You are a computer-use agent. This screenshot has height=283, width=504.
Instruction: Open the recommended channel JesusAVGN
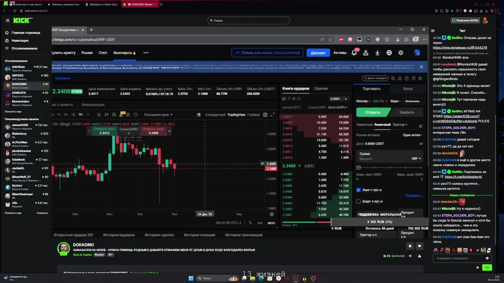point(27,126)
